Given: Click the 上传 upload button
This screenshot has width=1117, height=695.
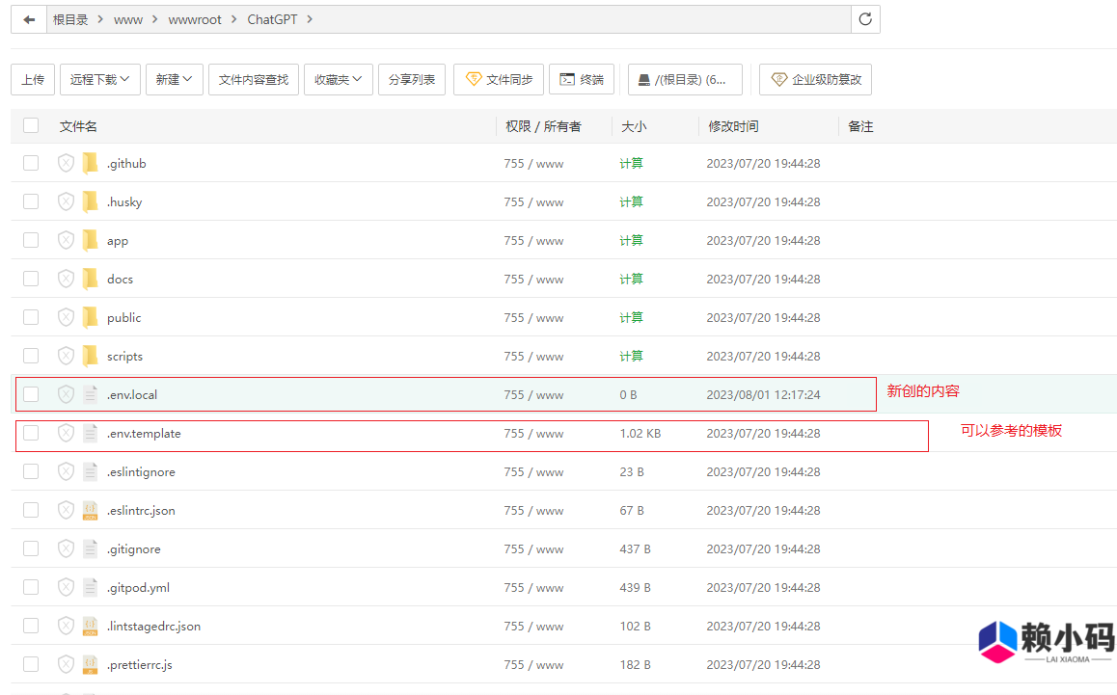Looking at the screenshot, I should [x=32, y=79].
